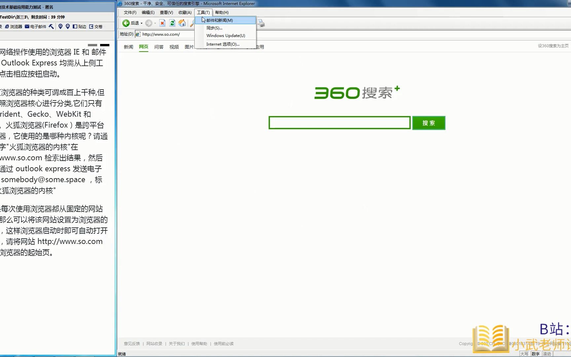Open the 查看(V) menu
Viewport: 571px width, 357px height.
point(166,13)
